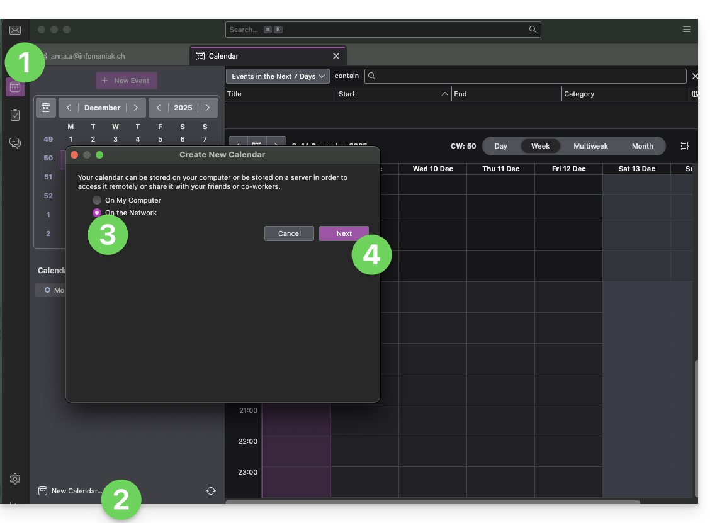Open Settings gear icon in sidebar
The height and width of the screenshot is (523, 717).
[15, 479]
